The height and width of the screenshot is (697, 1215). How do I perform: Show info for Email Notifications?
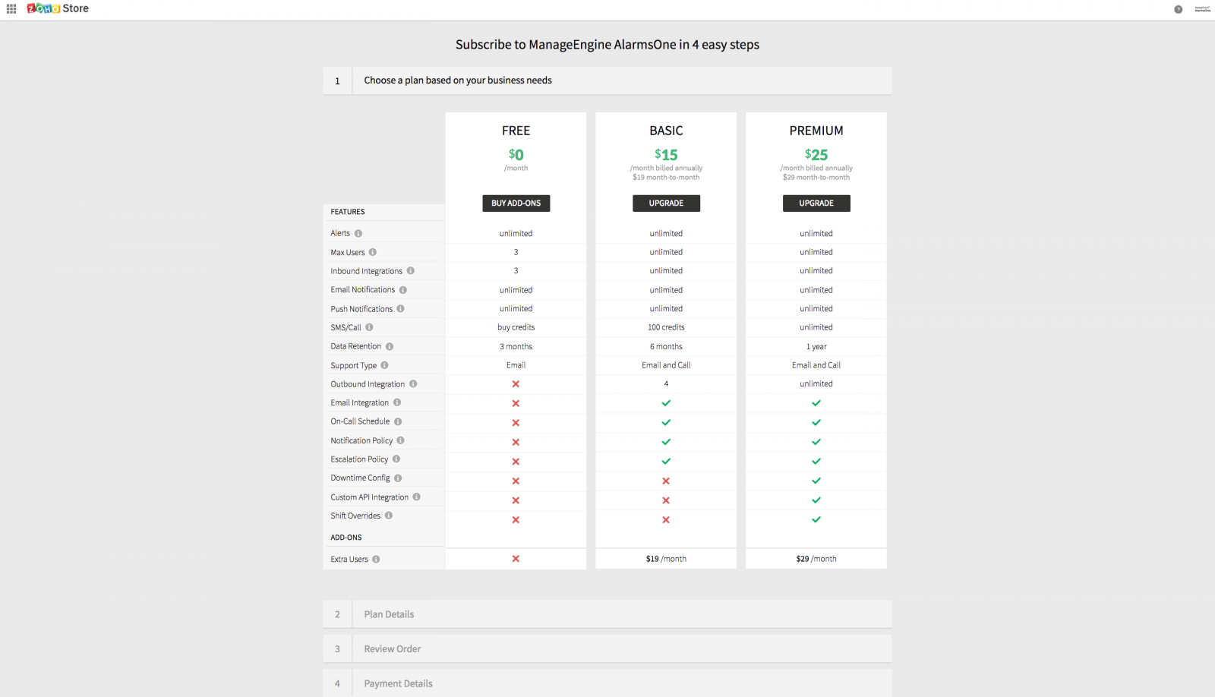tap(403, 290)
